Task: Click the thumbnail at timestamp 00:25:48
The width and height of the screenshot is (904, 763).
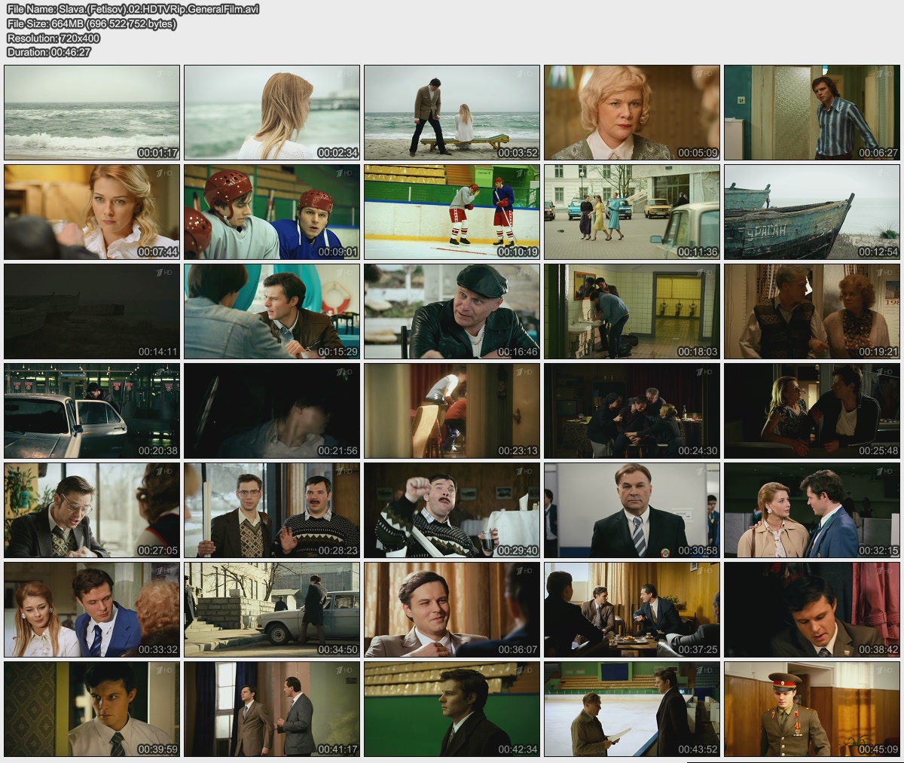Action: pos(812,410)
